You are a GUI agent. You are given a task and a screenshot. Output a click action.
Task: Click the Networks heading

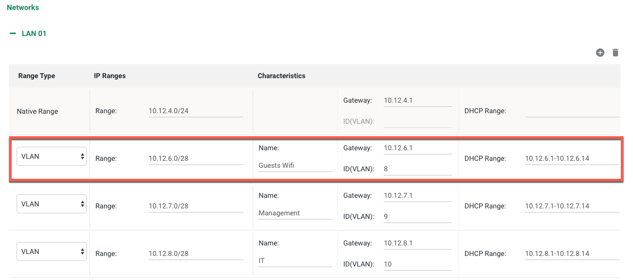tap(23, 8)
